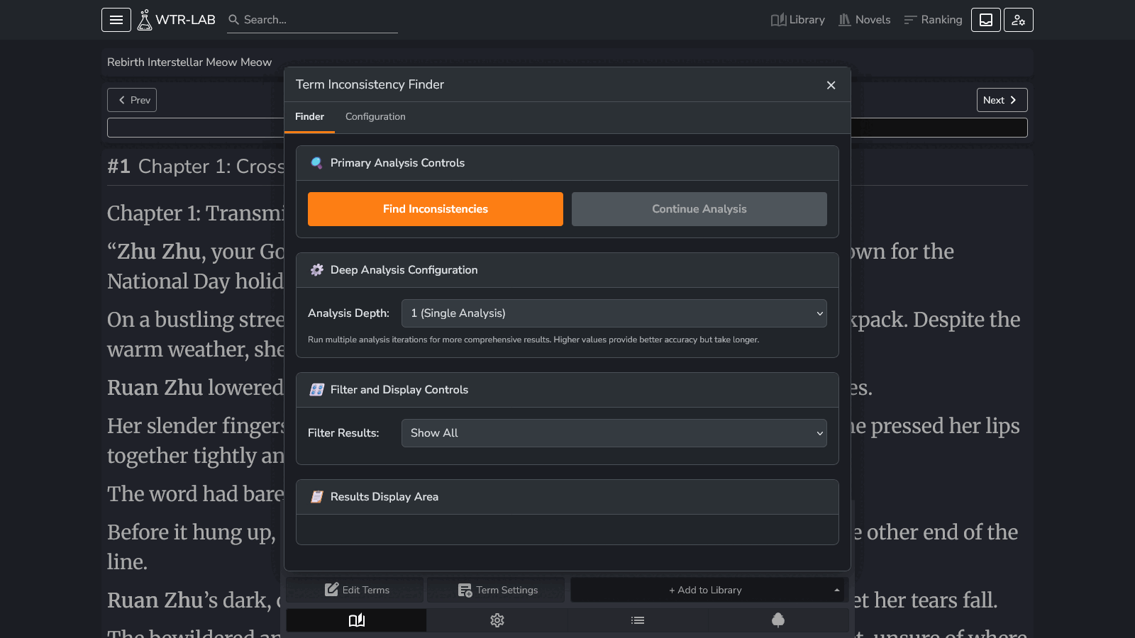Open the chapter list icon
Screen dimensions: 1135x638
pos(638,620)
